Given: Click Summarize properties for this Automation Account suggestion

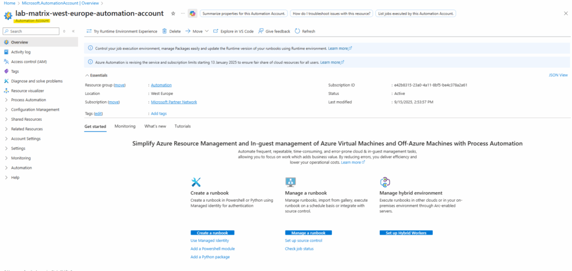Looking at the screenshot, I should [x=244, y=13].
